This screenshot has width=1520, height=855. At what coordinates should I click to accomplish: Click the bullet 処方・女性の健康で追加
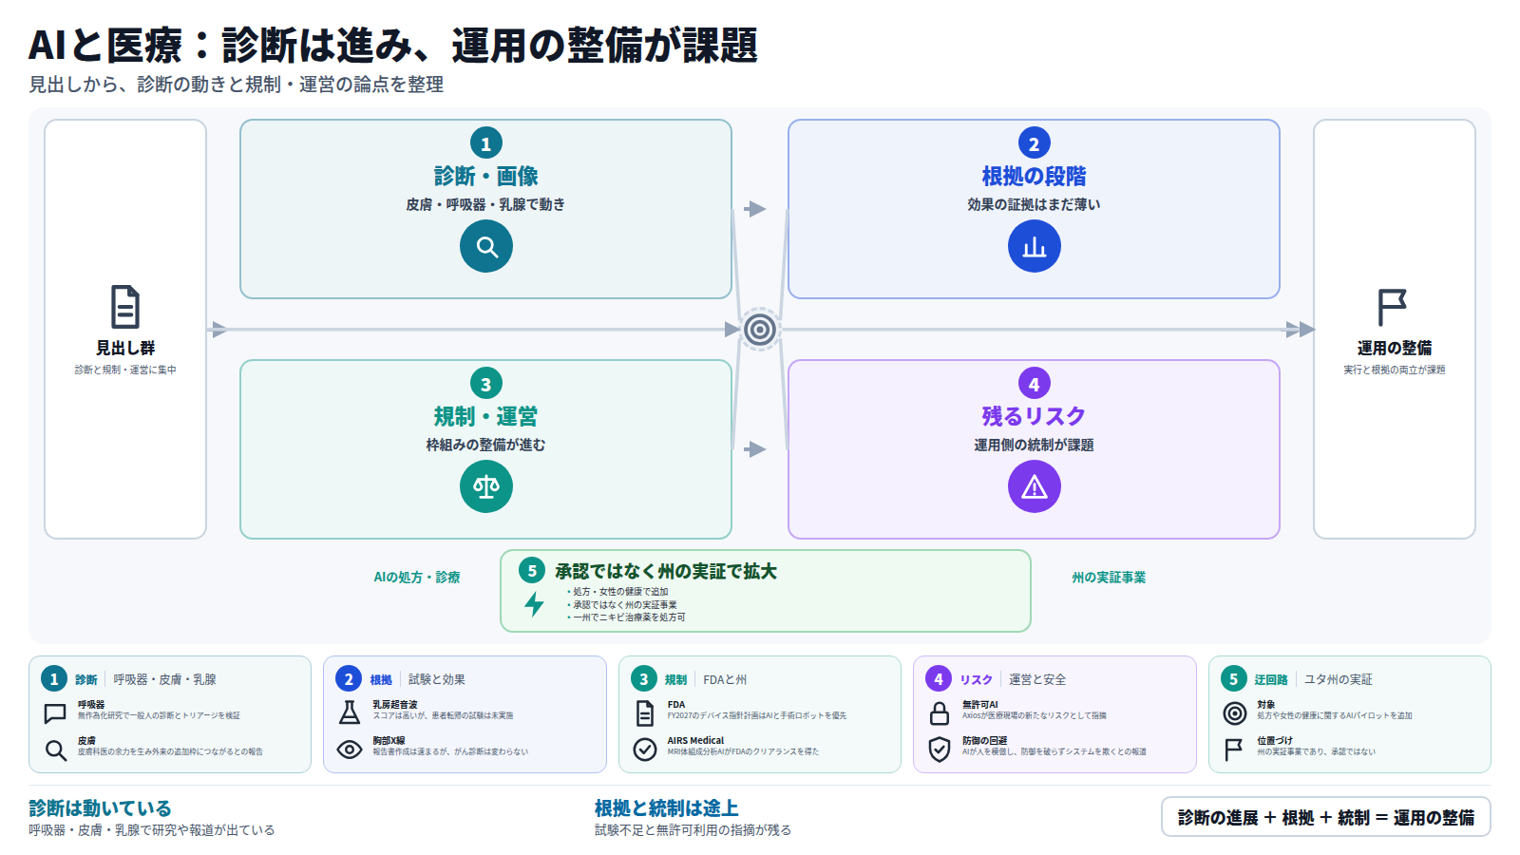[x=620, y=592]
